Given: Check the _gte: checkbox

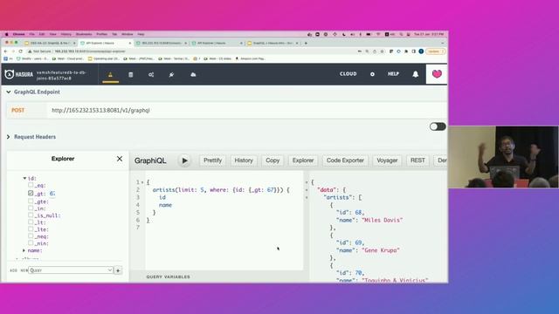Looking at the screenshot, I should [x=31, y=201].
